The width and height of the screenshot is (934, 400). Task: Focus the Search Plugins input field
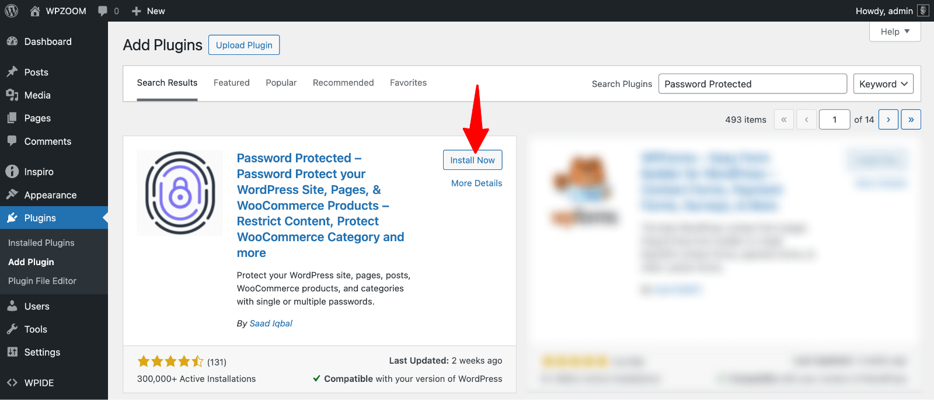[752, 84]
